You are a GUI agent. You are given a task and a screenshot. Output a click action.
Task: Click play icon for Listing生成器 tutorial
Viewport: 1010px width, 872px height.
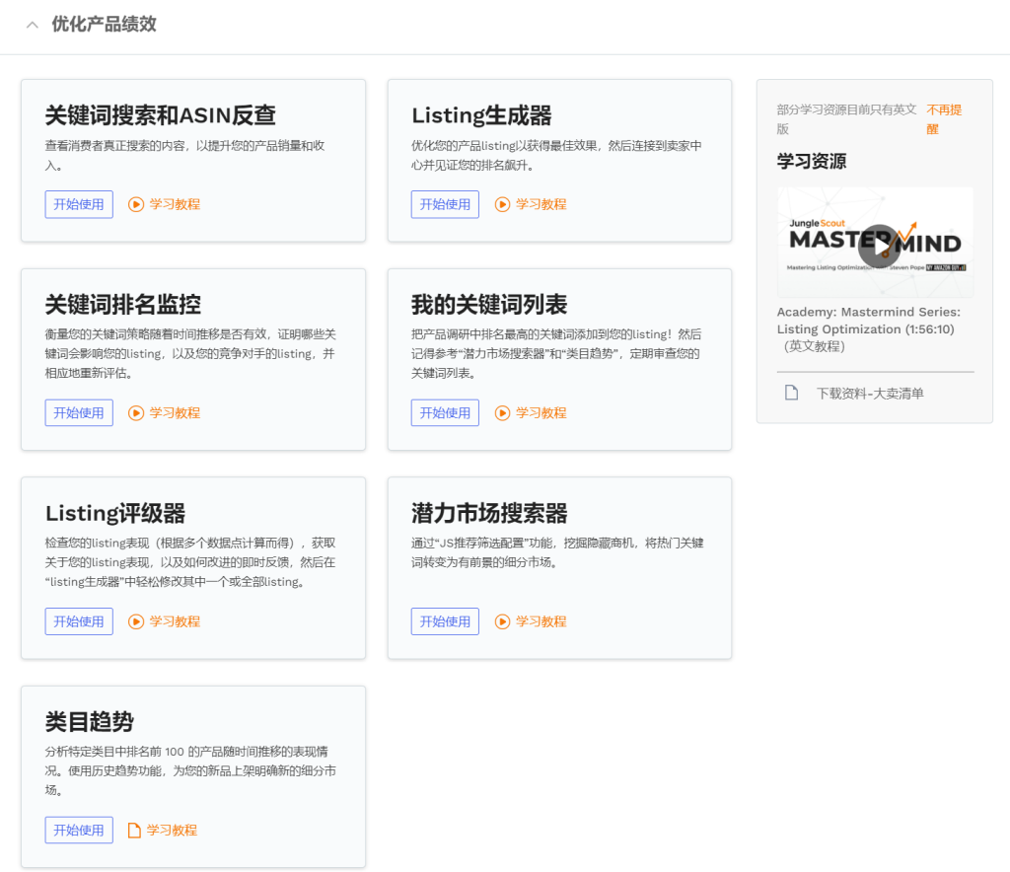point(502,204)
